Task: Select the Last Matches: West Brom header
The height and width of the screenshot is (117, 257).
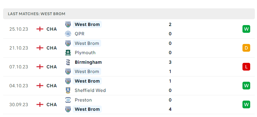Action: (x=129, y=14)
